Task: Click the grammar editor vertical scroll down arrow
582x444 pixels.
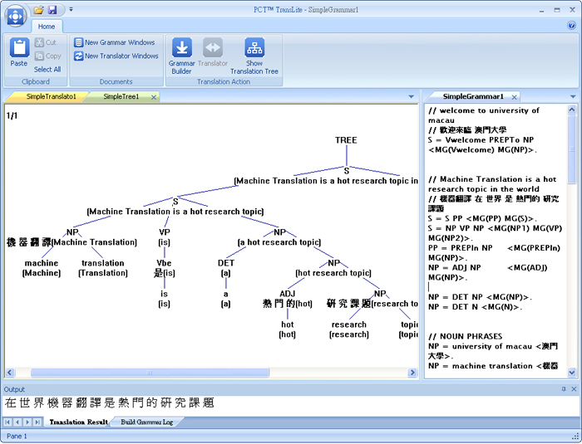Action: click(572, 372)
